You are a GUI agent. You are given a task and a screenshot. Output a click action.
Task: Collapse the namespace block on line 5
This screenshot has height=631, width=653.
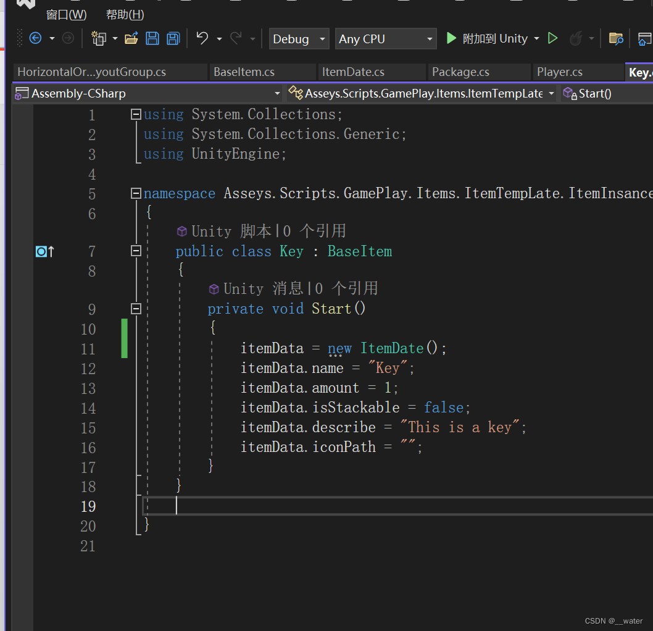pos(136,193)
